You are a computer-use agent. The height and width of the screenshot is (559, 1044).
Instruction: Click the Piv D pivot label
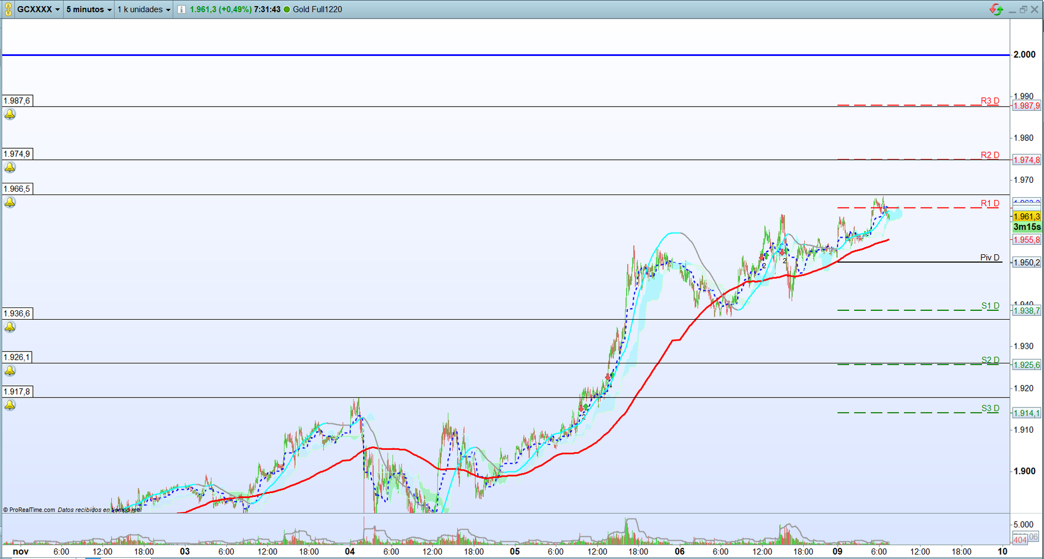tap(990, 257)
